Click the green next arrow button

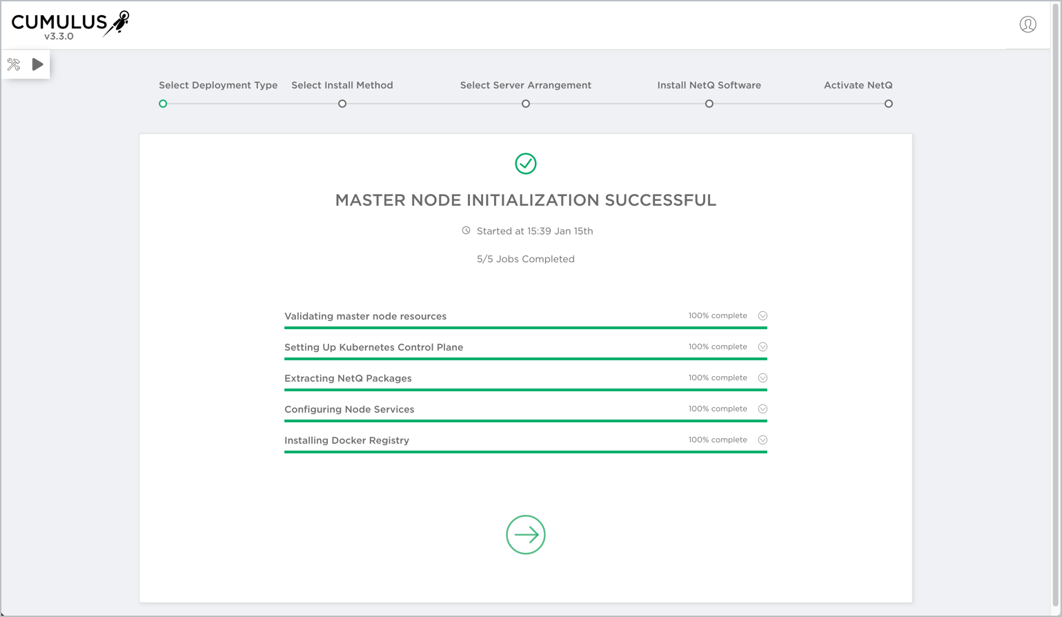pyautogui.click(x=526, y=535)
